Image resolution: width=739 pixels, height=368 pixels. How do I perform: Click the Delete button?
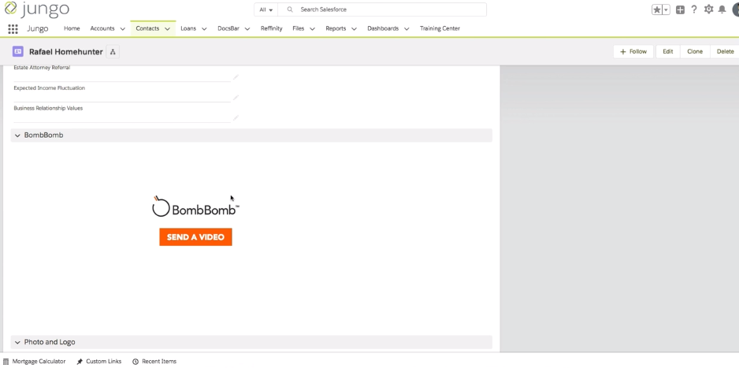[x=725, y=51]
